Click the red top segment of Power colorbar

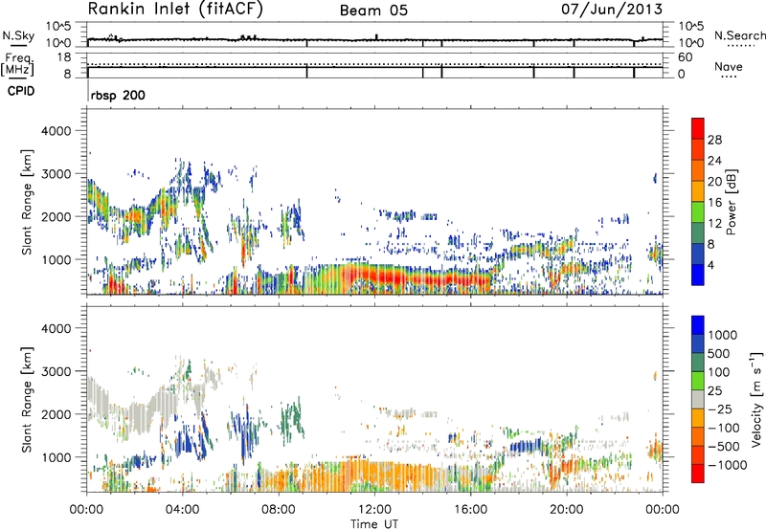(698, 129)
